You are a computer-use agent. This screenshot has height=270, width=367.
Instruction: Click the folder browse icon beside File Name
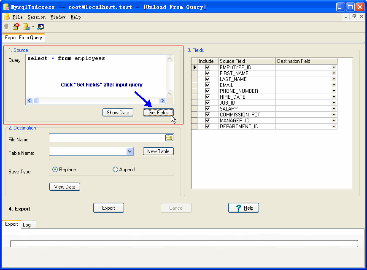click(x=169, y=138)
